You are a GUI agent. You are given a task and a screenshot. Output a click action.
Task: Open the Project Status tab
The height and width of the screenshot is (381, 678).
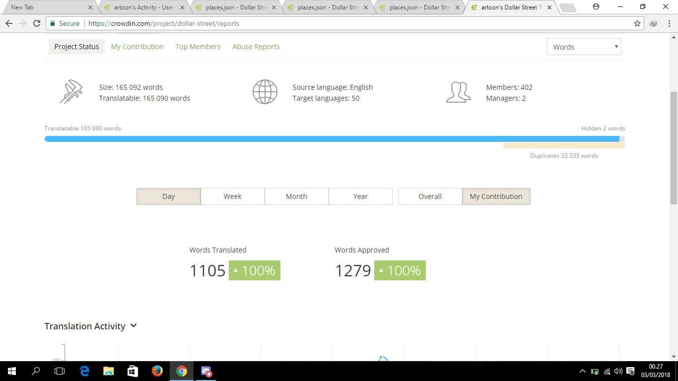76,47
